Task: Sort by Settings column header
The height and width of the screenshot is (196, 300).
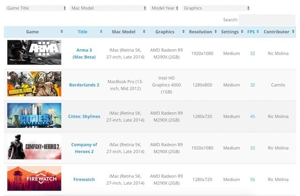Action: pyautogui.click(x=229, y=32)
